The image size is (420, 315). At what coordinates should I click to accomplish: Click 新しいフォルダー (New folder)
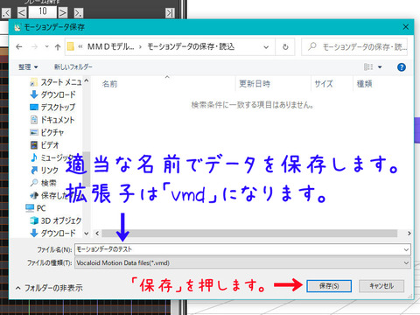(x=73, y=67)
